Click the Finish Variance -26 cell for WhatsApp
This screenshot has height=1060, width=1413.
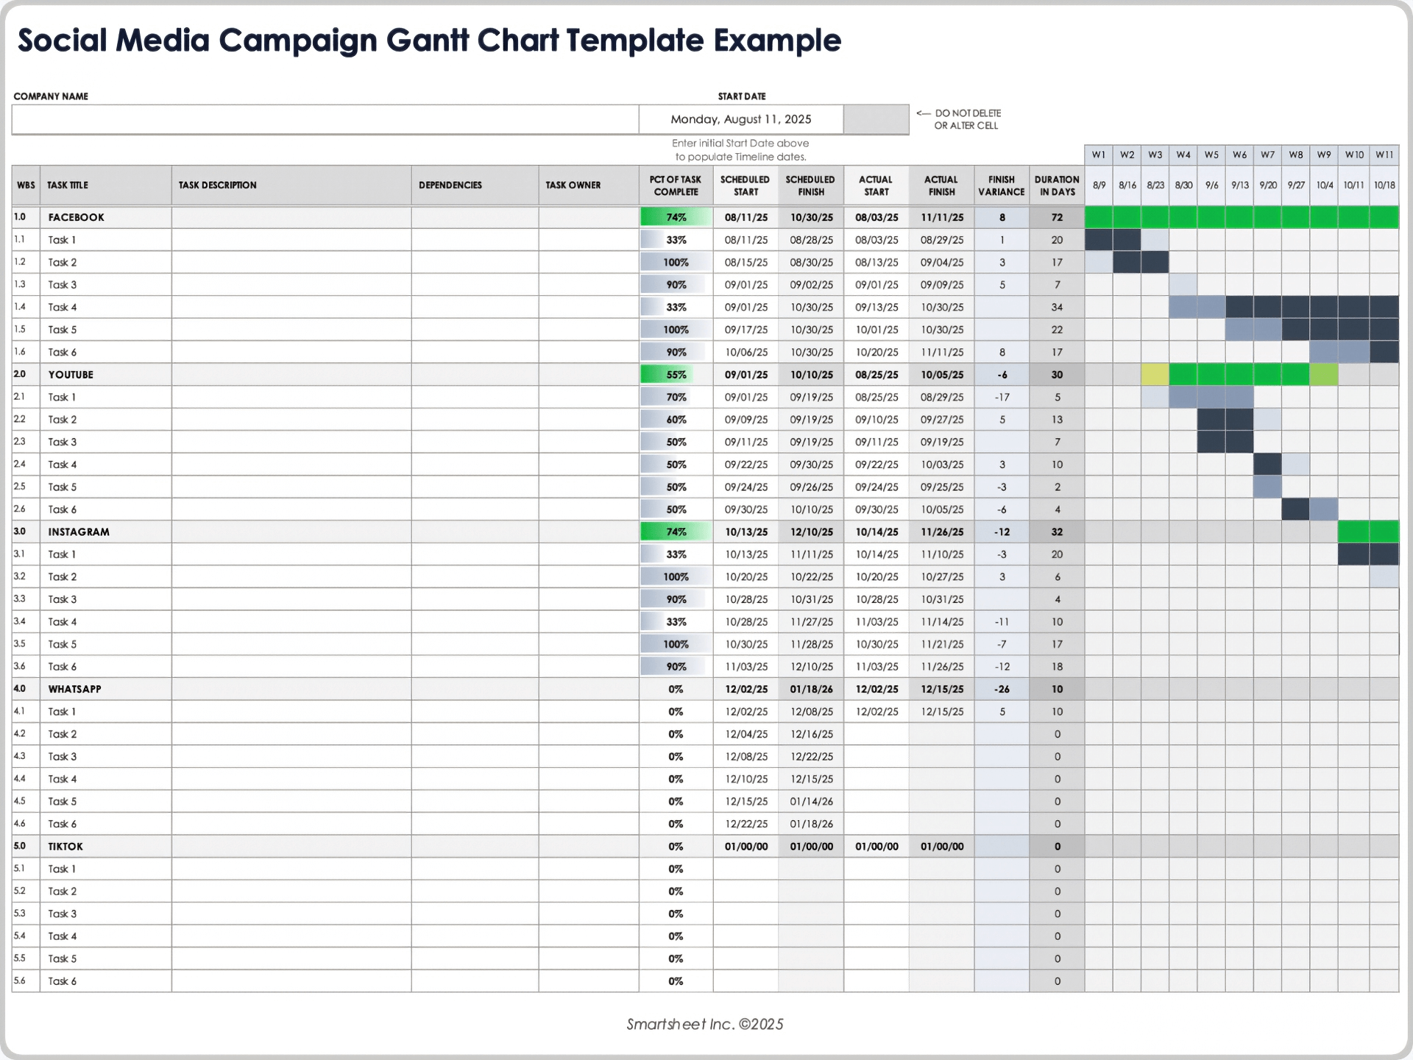tap(1002, 689)
